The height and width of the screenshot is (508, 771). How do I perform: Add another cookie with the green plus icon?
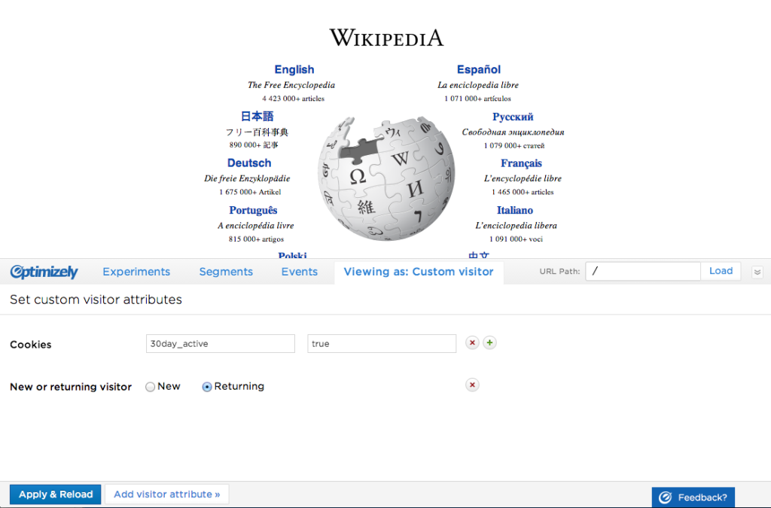pos(489,342)
